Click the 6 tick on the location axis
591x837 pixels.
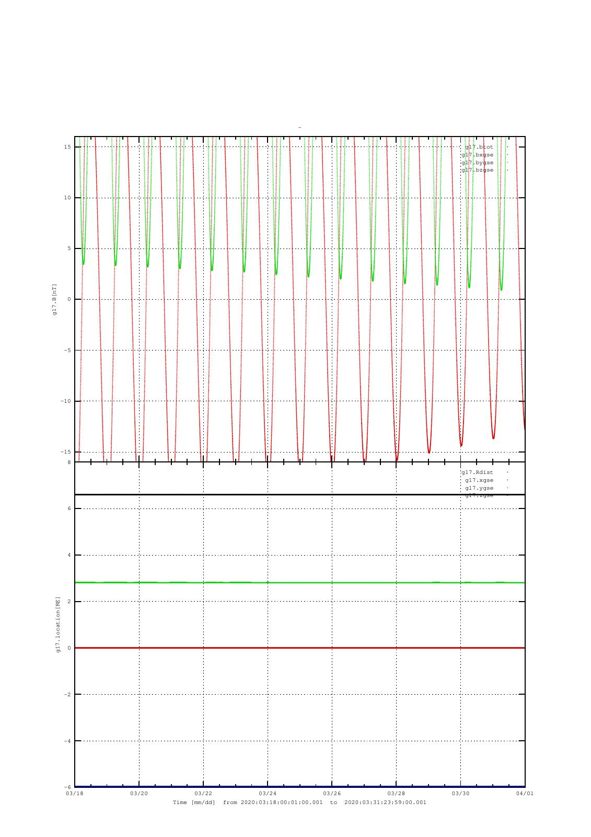(x=69, y=508)
